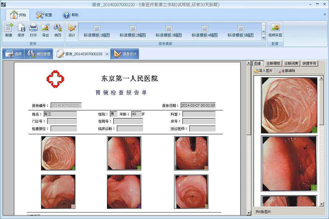The image size is (329, 219).
Task: Click 导入图片 to import images
Action: (263, 71)
